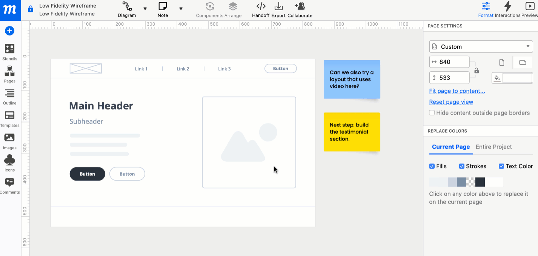Show the Outline panel
Viewport: 538px width, 256px height.
(x=9, y=93)
